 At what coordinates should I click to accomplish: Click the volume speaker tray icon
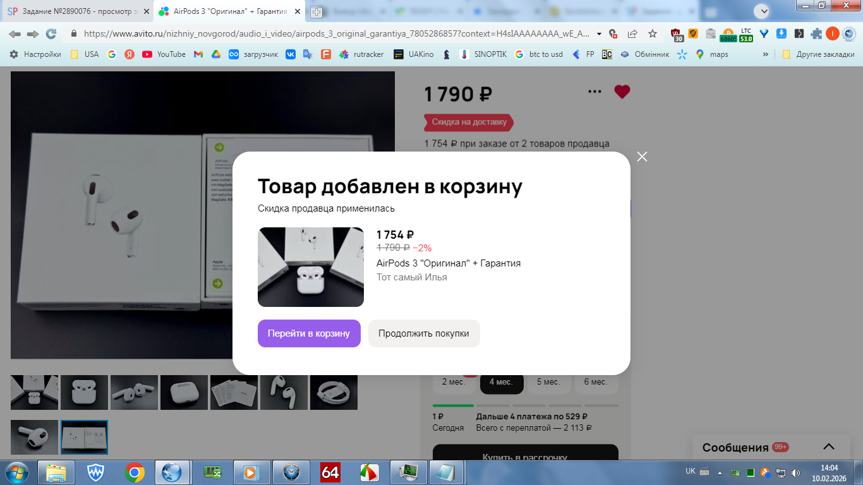click(795, 472)
